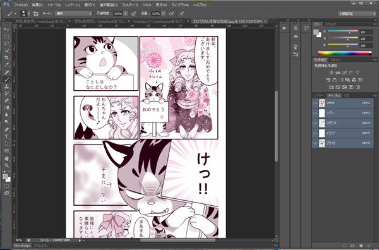Image resolution: width=379 pixels, height=250 pixels.
Task: Select the Zoom tool
Action: [6, 165]
